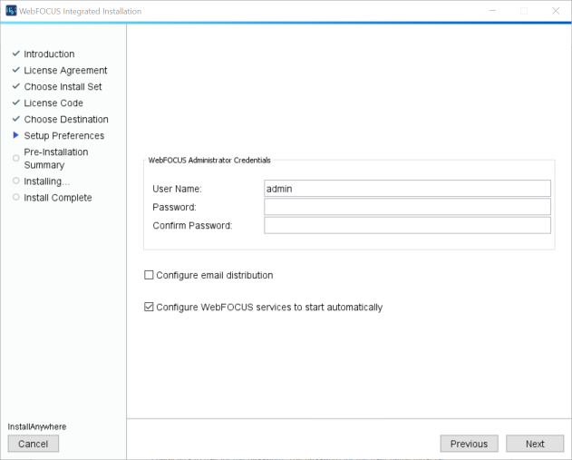Click the Confirm Password field
Viewport: 572px width, 460px height.
pos(407,225)
